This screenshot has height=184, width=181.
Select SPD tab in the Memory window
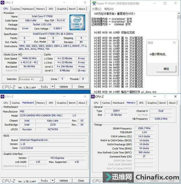tap(141, 103)
